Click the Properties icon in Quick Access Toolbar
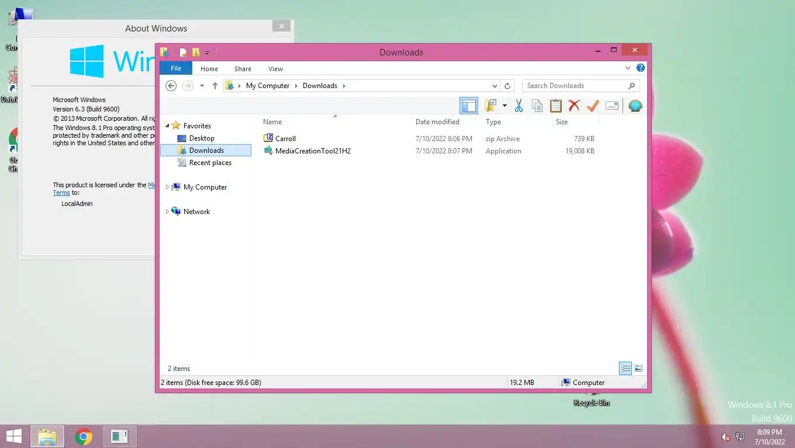Screen dimensions: 795x448 pyautogui.click(x=183, y=52)
